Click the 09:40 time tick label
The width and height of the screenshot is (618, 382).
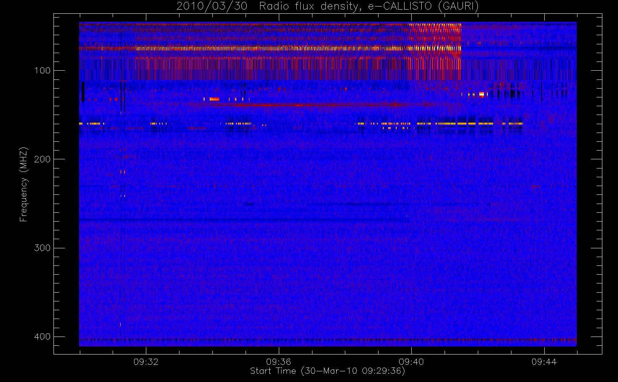tap(411, 362)
